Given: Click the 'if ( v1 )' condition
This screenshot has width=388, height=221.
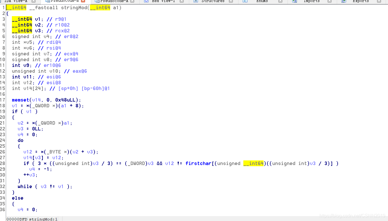Looking at the screenshot, I should 25,111.
